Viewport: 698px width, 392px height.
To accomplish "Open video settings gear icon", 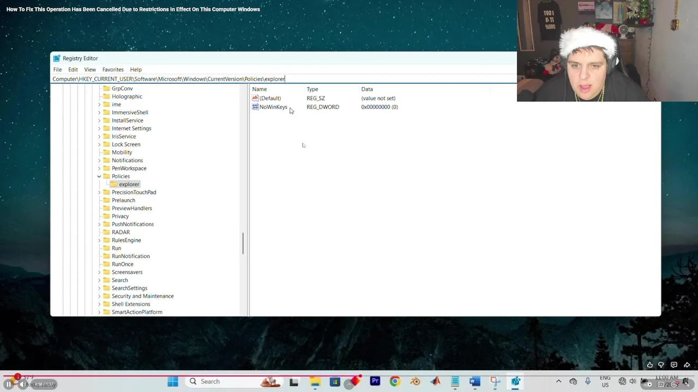I will pos(673,384).
